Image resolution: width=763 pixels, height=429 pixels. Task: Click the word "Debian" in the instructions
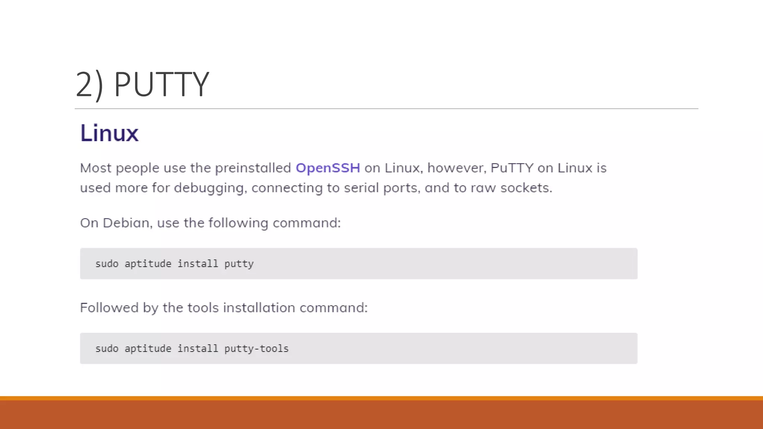click(126, 223)
